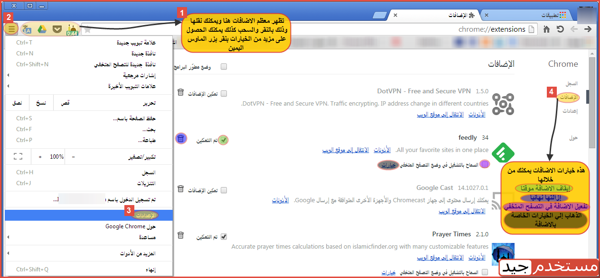
Task: Expand the مساعدة help submenu
Action: click(89, 237)
